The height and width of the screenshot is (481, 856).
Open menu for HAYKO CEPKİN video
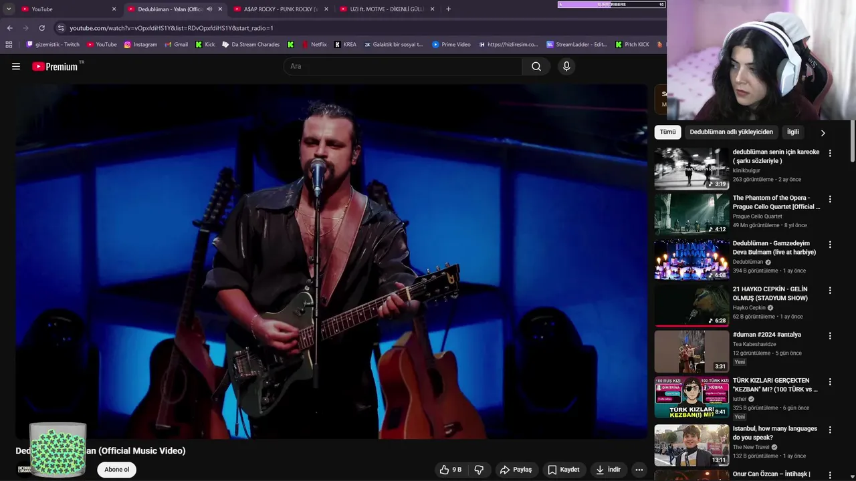coord(830,291)
